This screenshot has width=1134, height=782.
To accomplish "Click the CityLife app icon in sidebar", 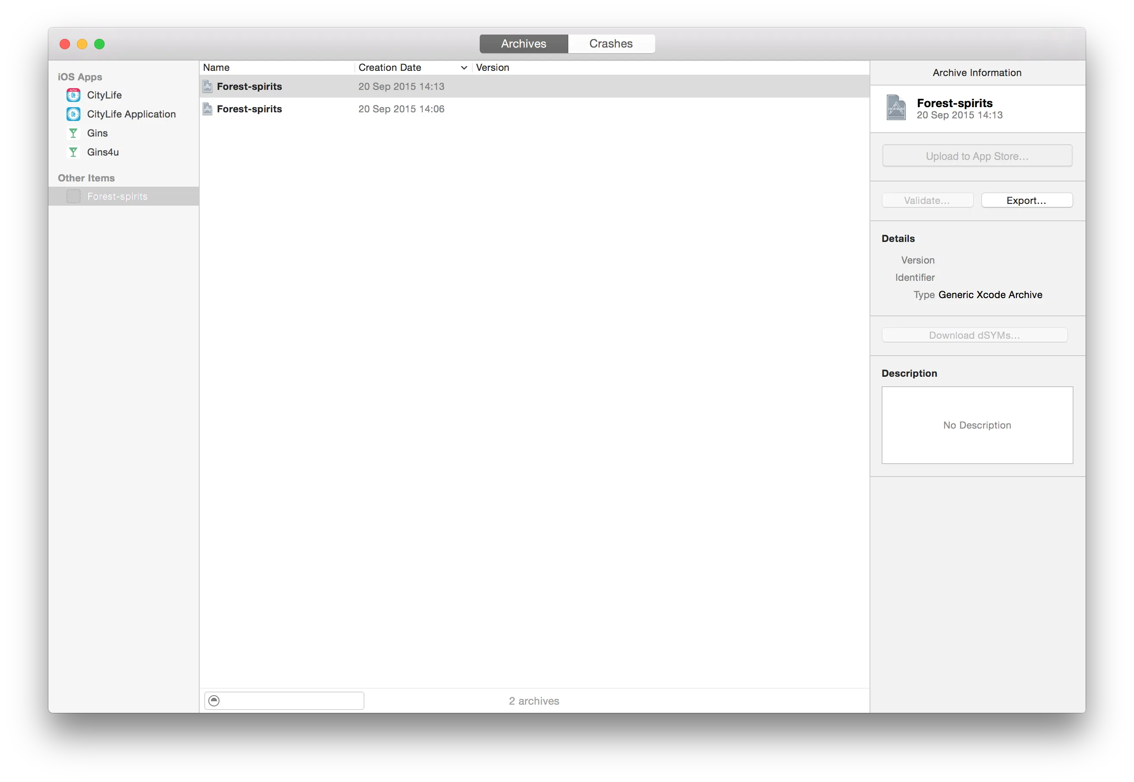I will (x=73, y=95).
